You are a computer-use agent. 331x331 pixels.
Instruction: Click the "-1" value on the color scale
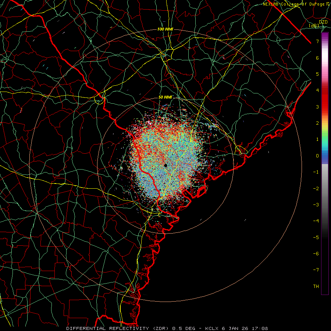point(316,172)
